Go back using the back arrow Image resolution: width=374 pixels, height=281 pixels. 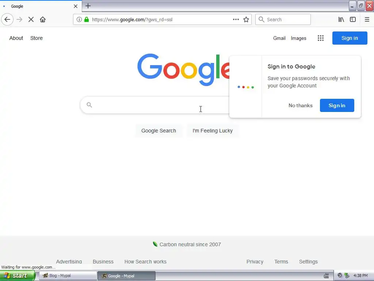(x=7, y=19)
